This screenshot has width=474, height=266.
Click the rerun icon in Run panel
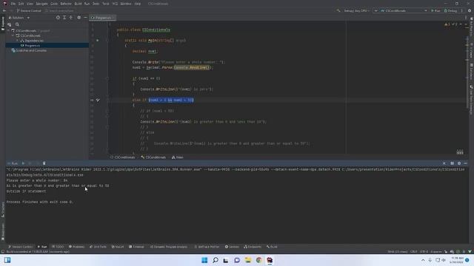click(x=23, y=163)
